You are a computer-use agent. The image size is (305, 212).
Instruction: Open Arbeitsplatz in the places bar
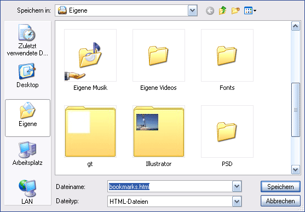click(x=27, y=153)
